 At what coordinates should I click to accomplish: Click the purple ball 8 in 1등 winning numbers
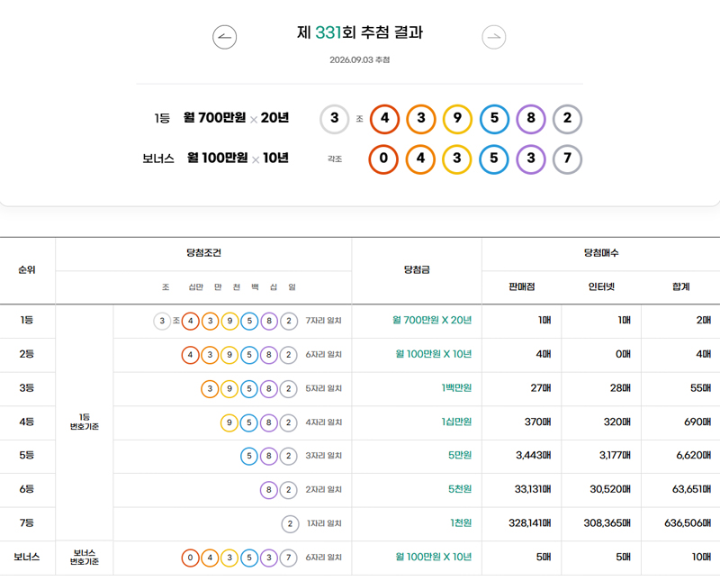531,119
